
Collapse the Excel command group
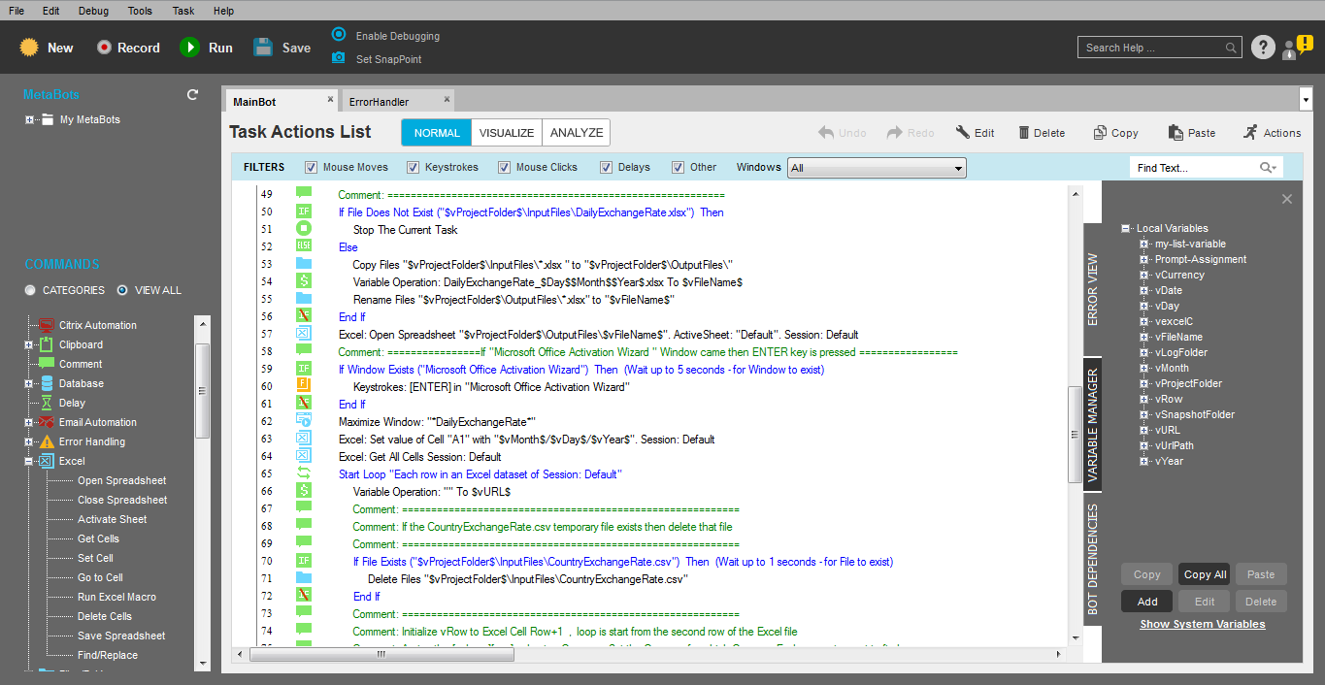coord(29,461)
